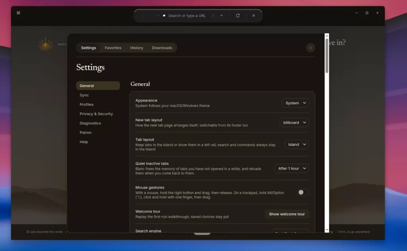Viewport: 407px width, 251px height.
Task: Open the New tab layout billboard dropdown
Action: [295, 123]
